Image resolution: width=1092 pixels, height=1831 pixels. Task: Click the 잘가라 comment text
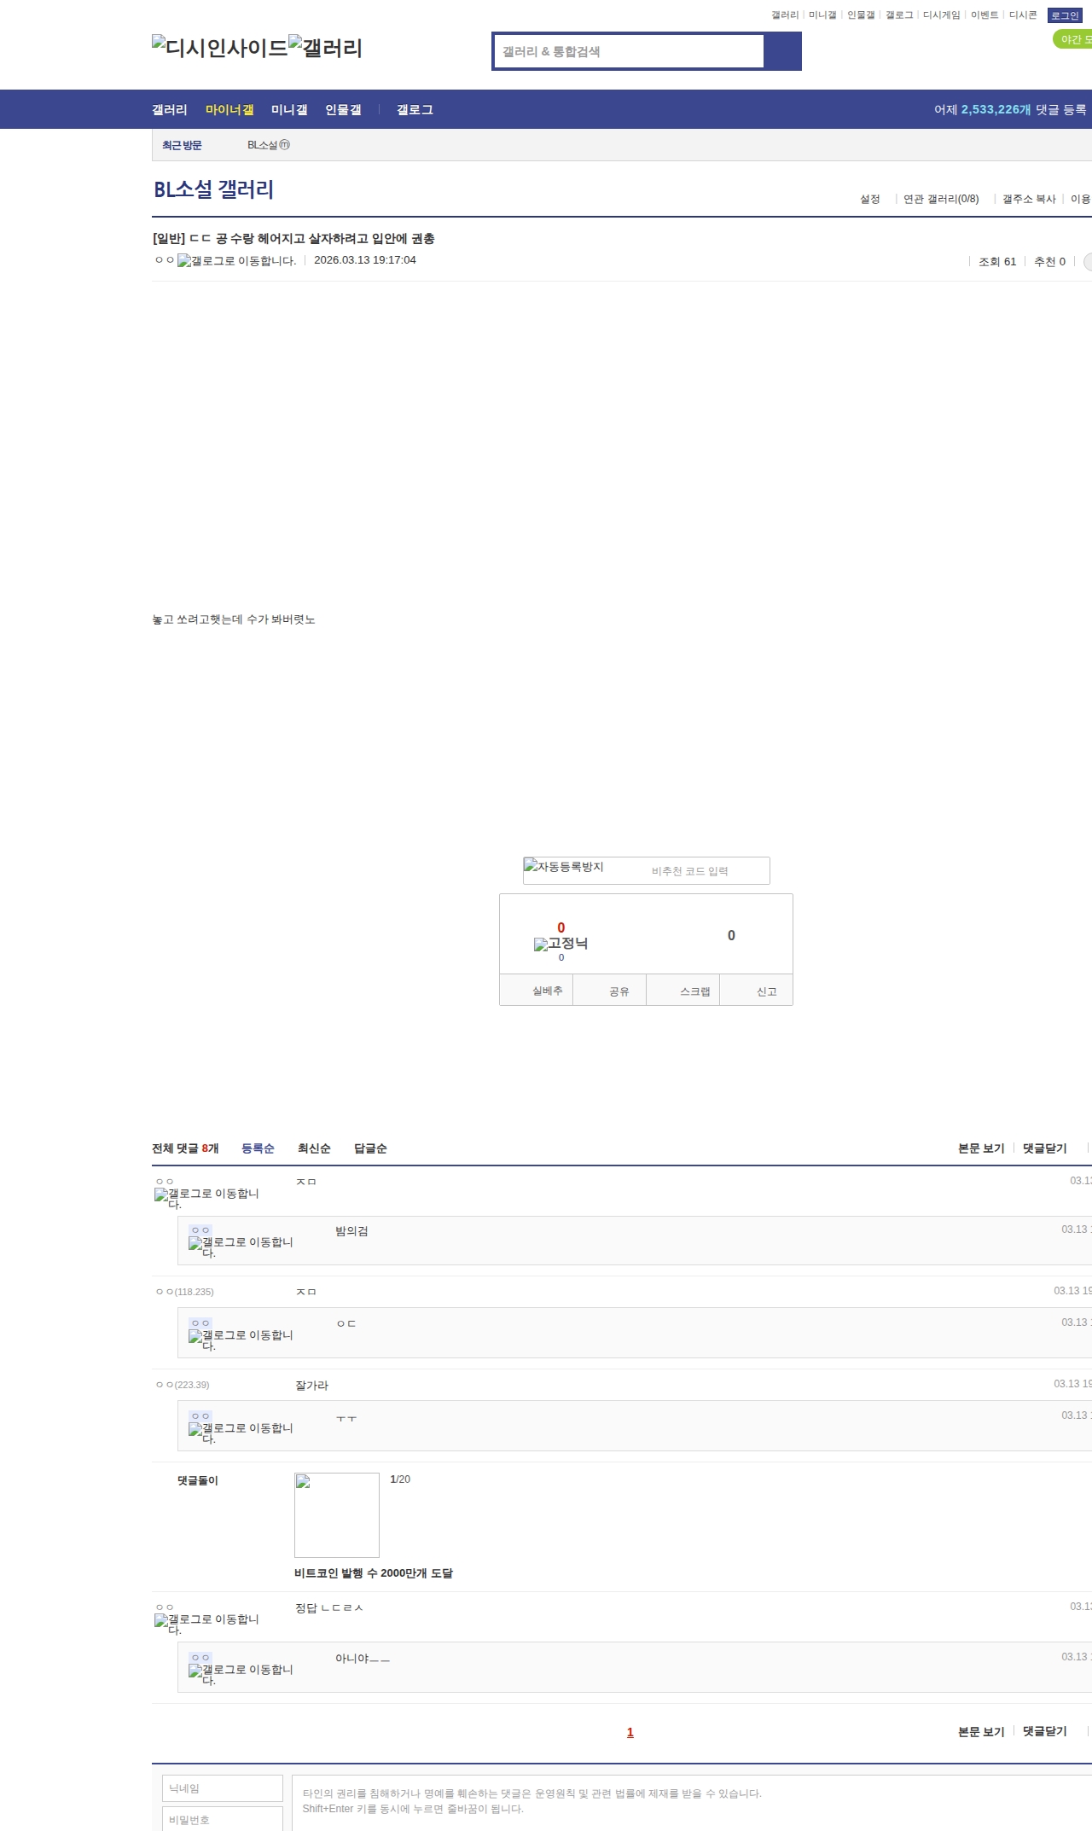311,1386
